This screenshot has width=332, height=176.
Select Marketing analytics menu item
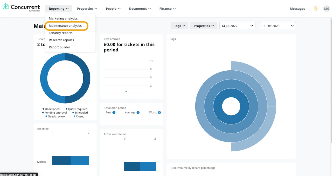point(63,18)
